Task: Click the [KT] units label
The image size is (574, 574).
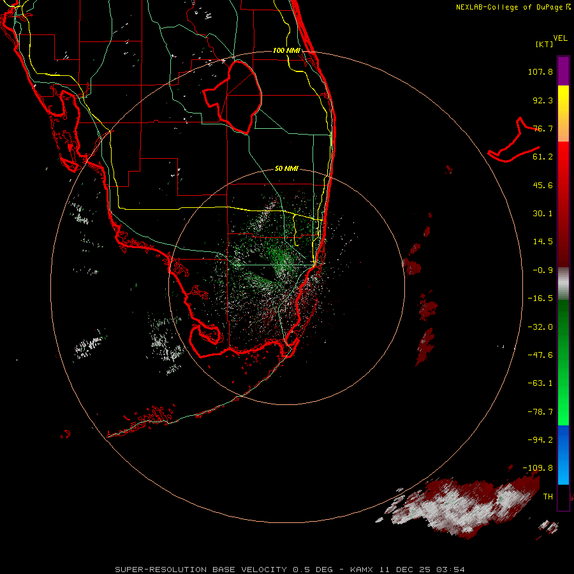Action: coord(545,44)
